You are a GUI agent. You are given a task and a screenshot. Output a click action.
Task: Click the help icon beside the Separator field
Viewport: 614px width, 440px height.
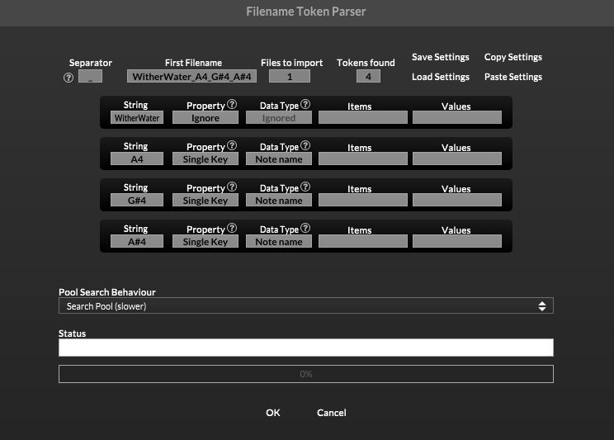click(x=68, y=78)
